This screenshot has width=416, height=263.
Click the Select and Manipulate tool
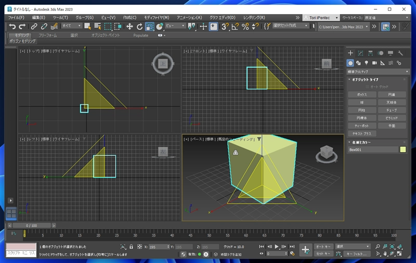click(x=203, y=26)
